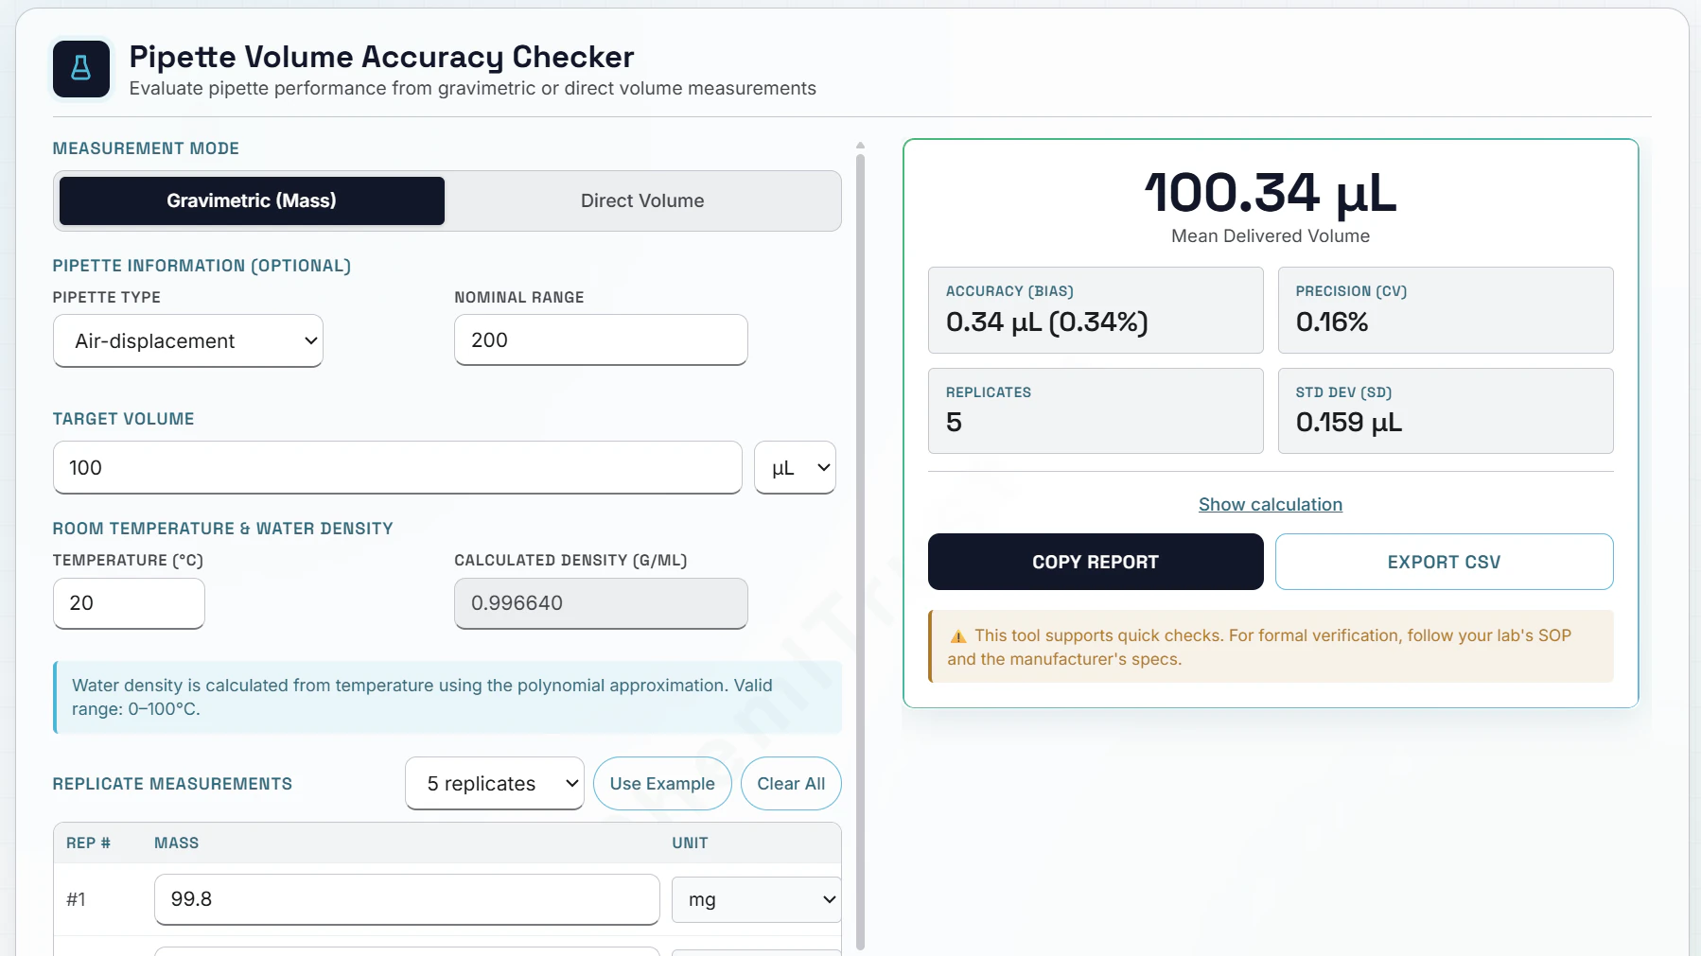Click the MASS column header

[177, 843]
